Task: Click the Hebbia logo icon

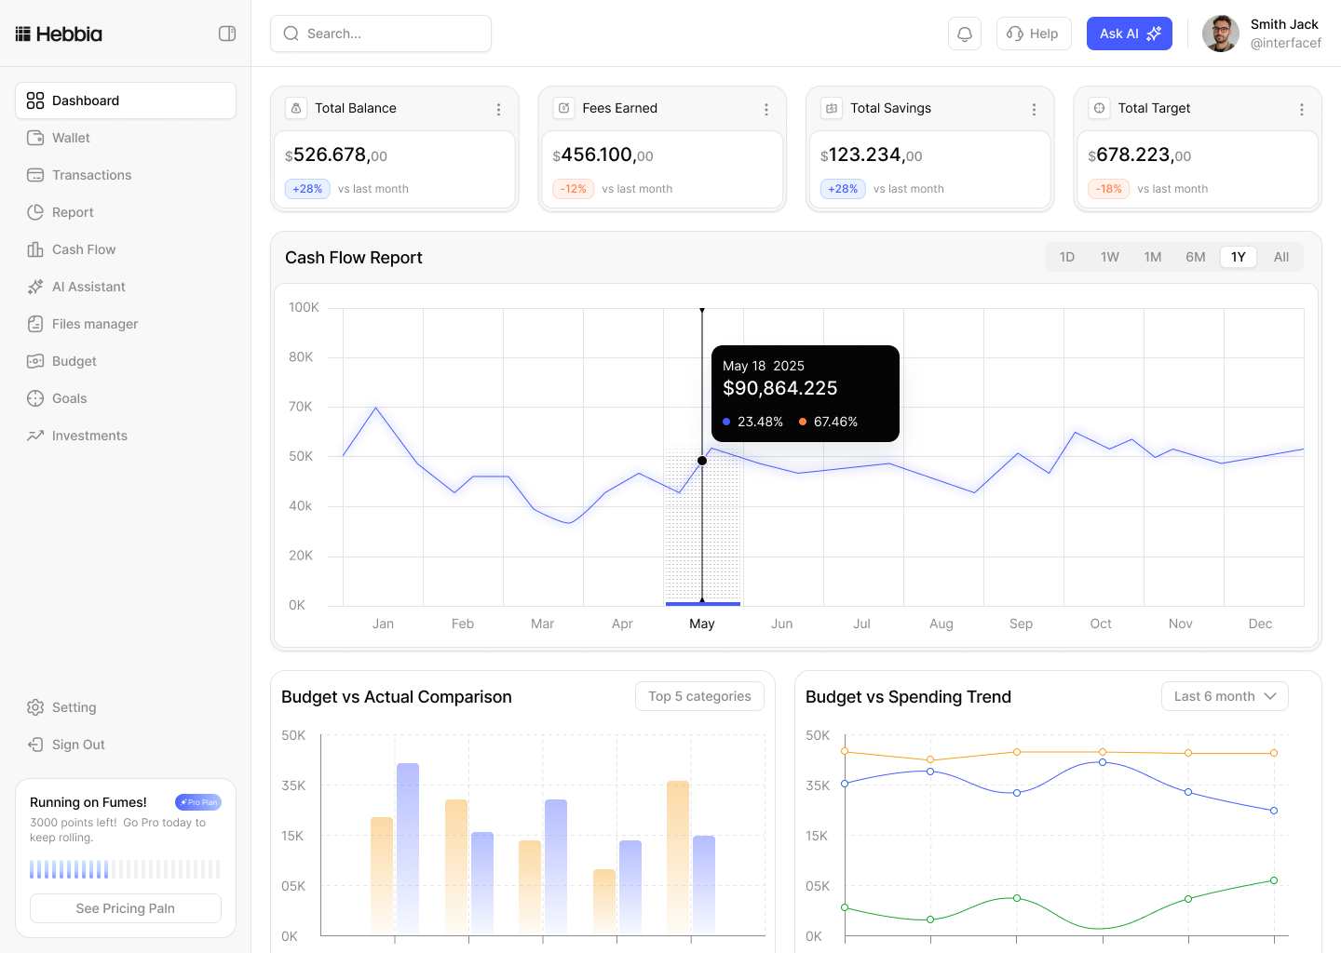Action: click(23, 34)
